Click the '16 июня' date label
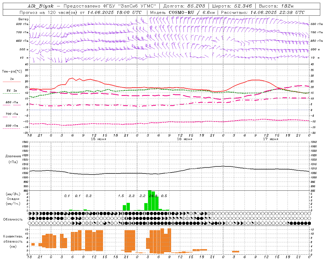Viewport: 324px width, 259px height. coord(185,139)
